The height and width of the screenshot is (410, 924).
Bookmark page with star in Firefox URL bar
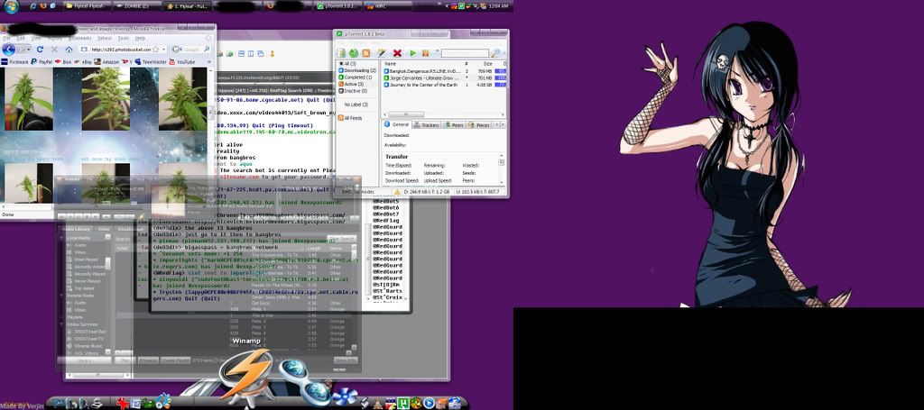[156, 50]
